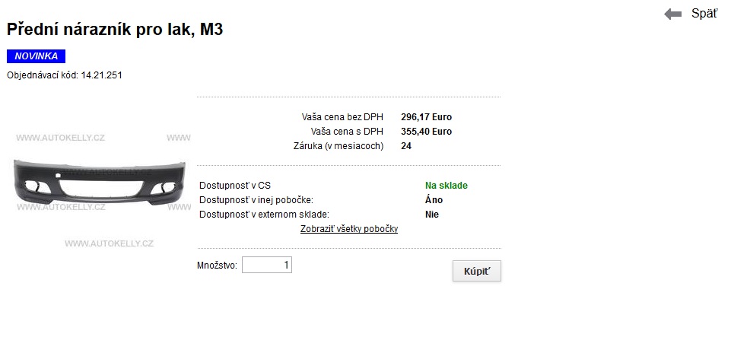Image resolution: width=731 pixels, height=350 pixels.
Task: Click the Na sklade availability status
Action: (447, 186)
